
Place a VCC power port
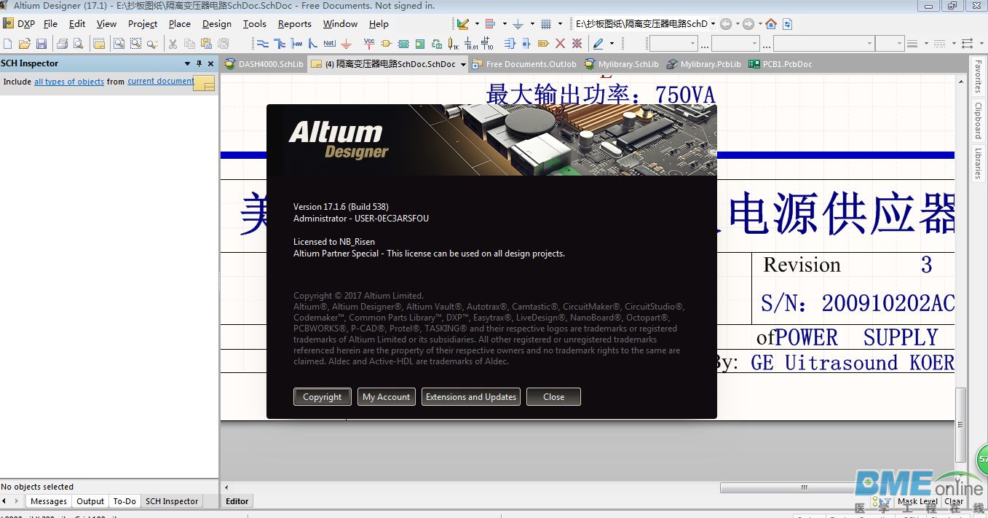(x=368, y=43)
